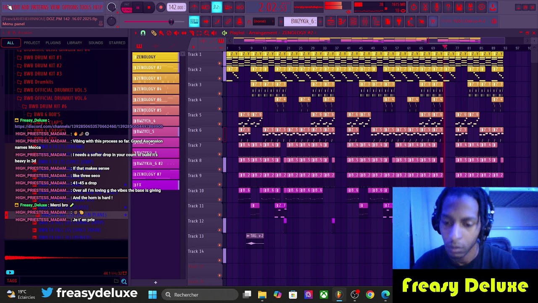The image size is (538, 303).
Task: Click the scissors icon in top toolbar
Action: 425,7
